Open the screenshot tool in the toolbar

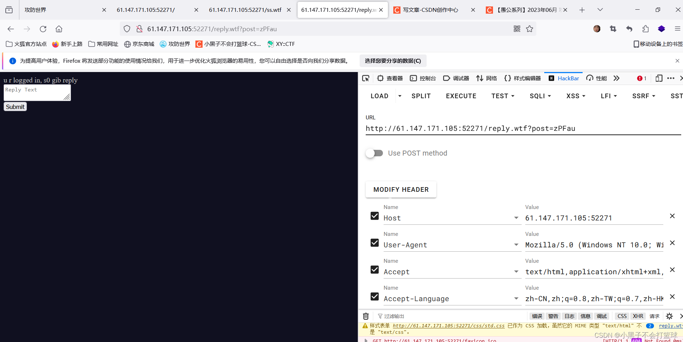point(613,29)
